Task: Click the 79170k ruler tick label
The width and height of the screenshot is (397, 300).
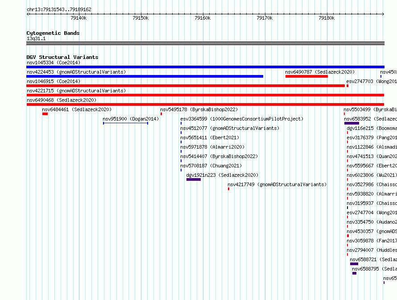Action: click(x=265, y=18)
